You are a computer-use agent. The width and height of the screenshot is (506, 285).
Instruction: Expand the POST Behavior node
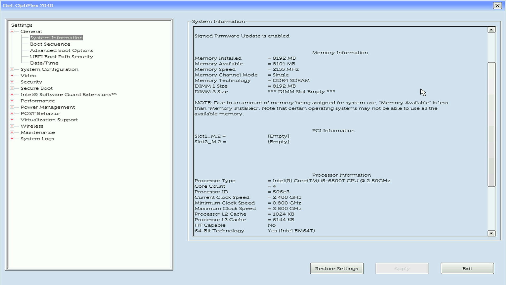click(x=12, y=114)
